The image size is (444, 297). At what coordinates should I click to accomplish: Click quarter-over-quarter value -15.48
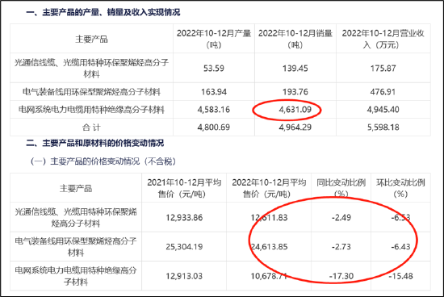coord(400,276)
